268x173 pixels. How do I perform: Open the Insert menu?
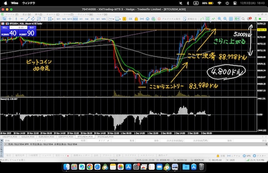click(38, 15)
